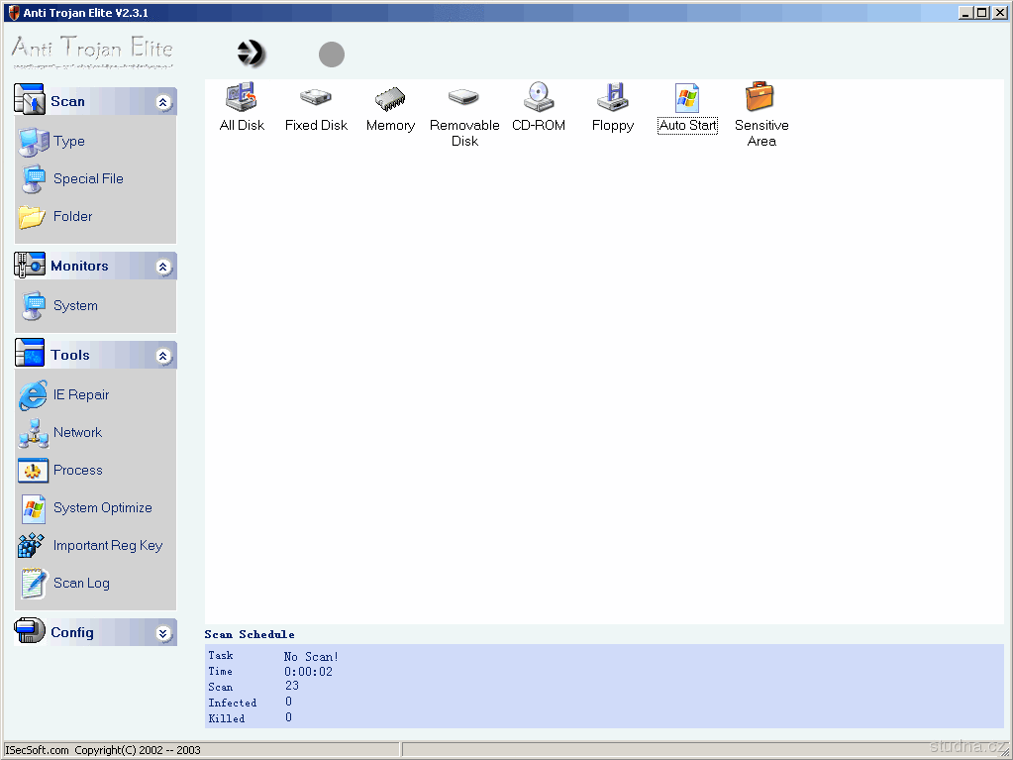This screenshot has height=760, width=1013.
Task: Click the Config section header icon
Action: pos(30,631)
